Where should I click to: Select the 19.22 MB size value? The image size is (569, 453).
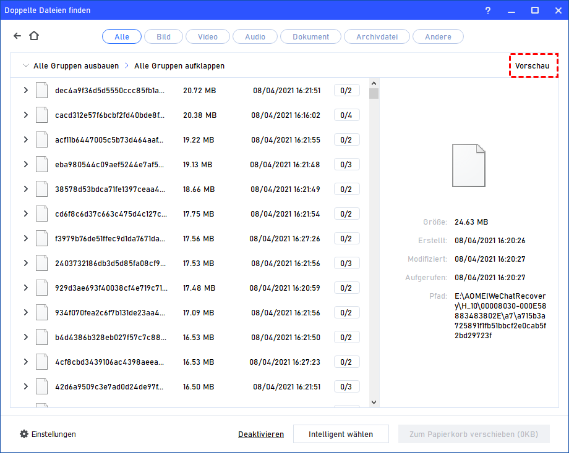coord(199,139)
